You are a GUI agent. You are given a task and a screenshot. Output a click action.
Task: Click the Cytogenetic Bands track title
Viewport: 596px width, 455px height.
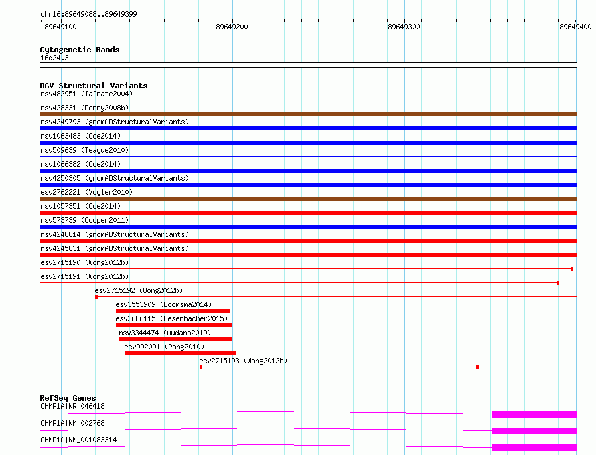click(x=80, y=50)
